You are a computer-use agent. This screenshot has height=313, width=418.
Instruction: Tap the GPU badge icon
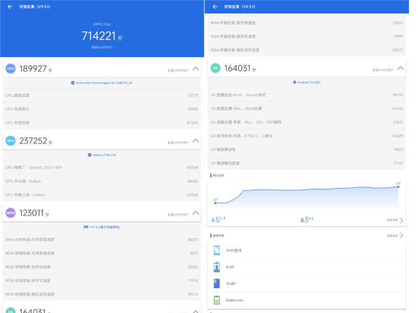click(x=10, y=141)
